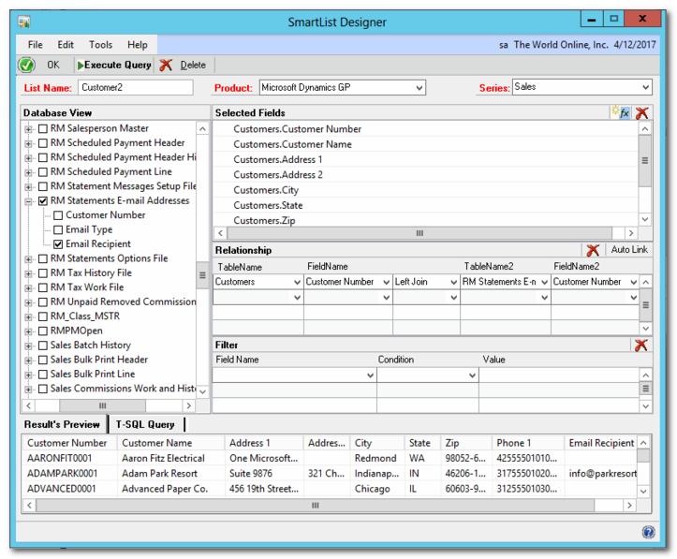Uncheck RM Statements E-mail Addresses checkbox
This screenshot has width=677, height=559.
[x=43, y=201]
